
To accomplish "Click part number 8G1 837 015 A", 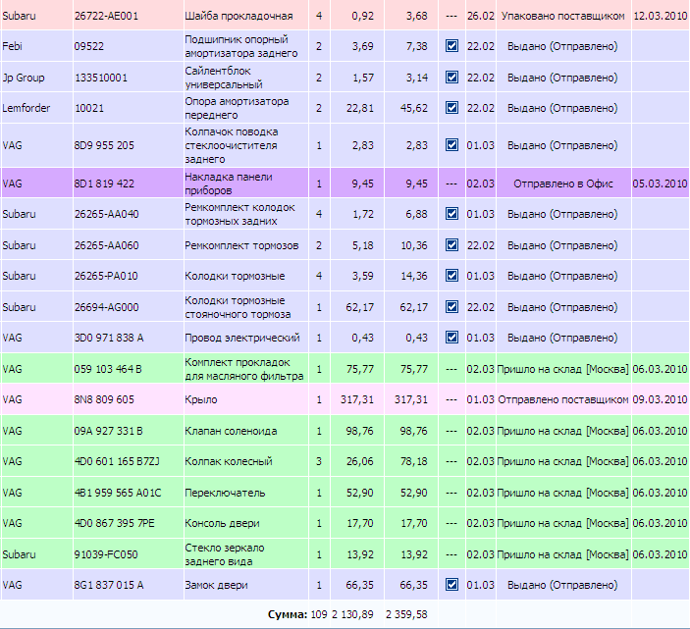I will click(x=109, y=585).
